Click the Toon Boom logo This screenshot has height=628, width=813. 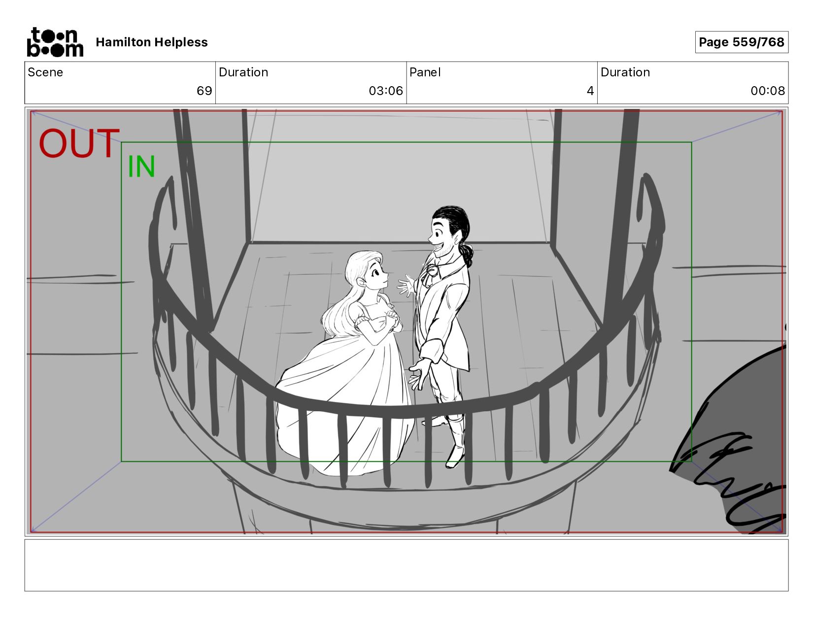pos(55,42)
